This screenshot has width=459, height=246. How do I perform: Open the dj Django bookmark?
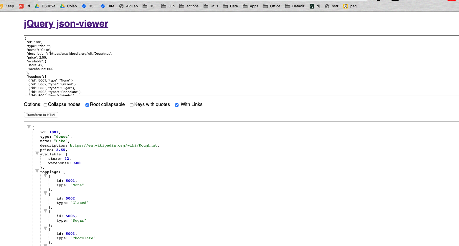pos(315,6)
